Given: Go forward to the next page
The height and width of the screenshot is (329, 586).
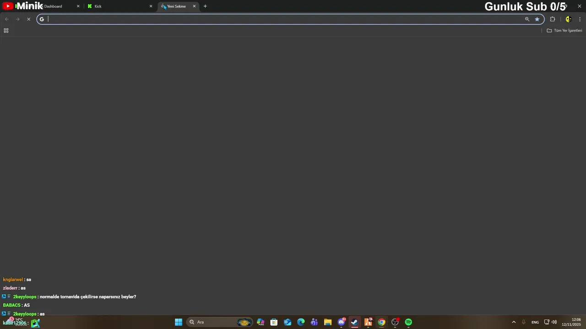Looking at the screenshot, I should coord(17,19).
